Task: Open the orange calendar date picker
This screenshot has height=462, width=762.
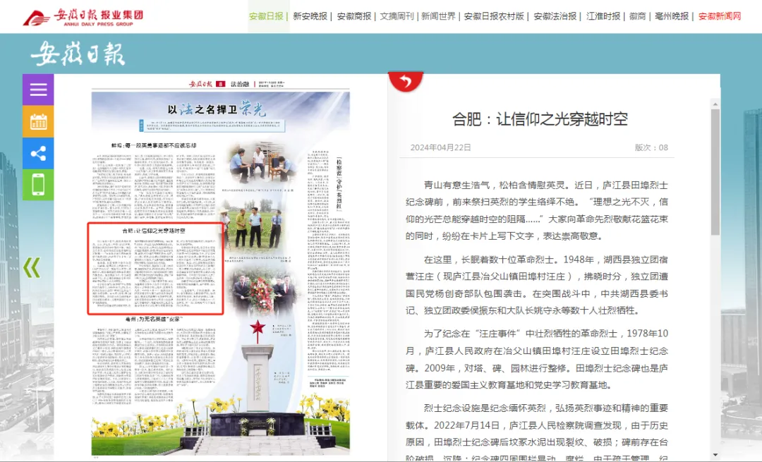Action: pyautogui.click(x=38, y=121)
